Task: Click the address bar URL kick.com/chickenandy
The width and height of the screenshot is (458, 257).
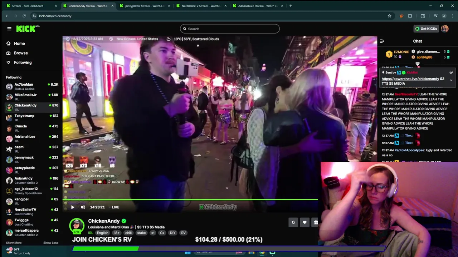Action: [x=55, y=16]
